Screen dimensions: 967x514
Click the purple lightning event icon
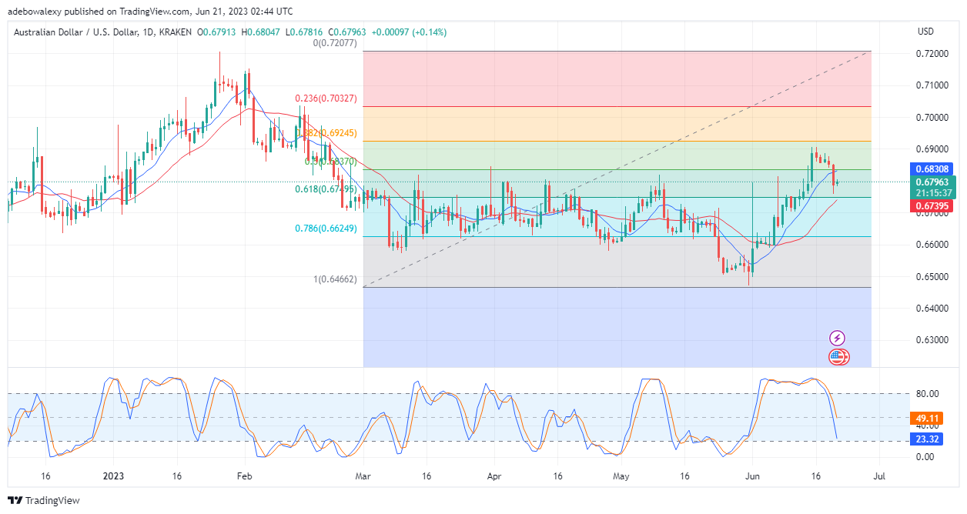pyautogui.click(x=838, y=338)
